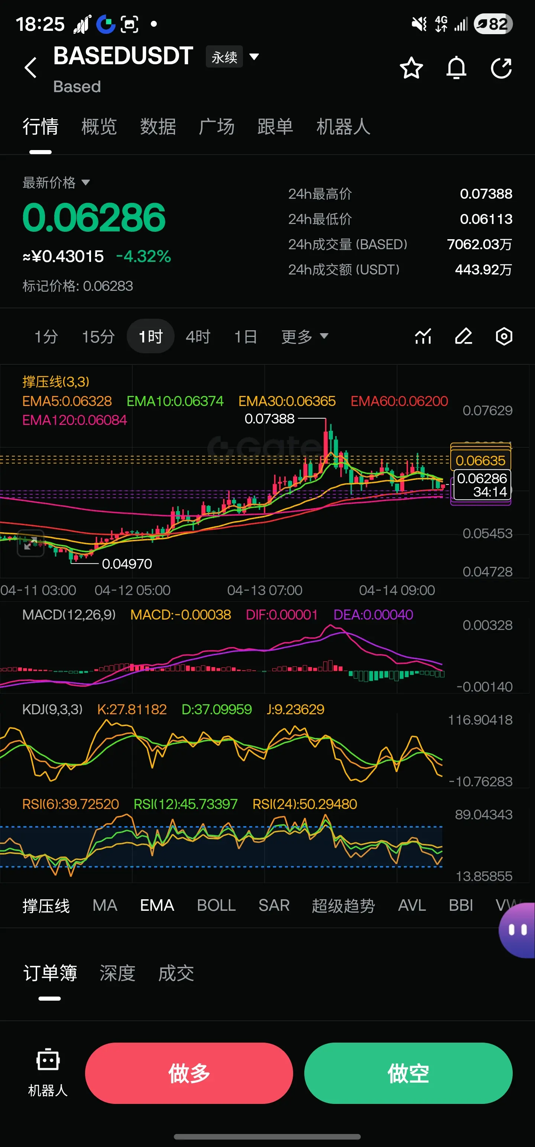
Task: Switch to the 概览 tab
Action: coord(99,127)
